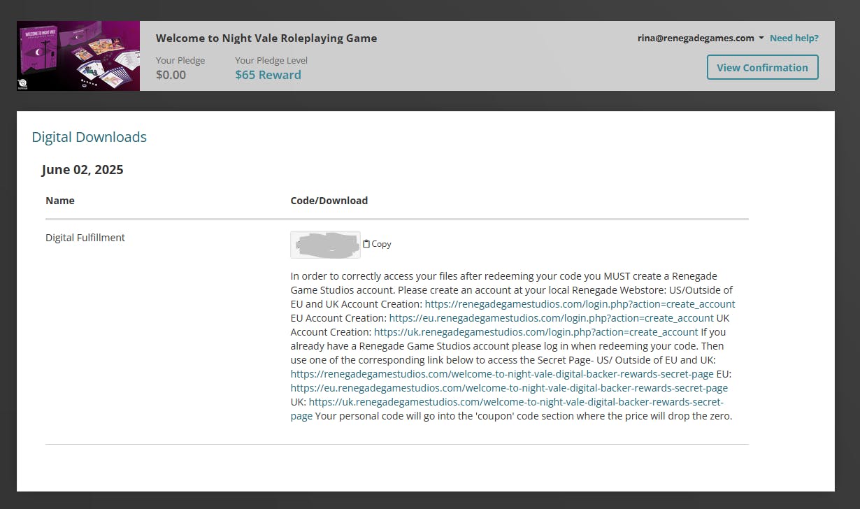860x509 pixels.
Task: Select the Digital Fulfillment row name
Action: coord(85,238)
